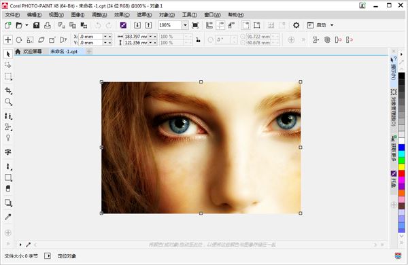Expand color palette flyout arrow at top
The image size is (408, 265).
(x=401, y=54)
